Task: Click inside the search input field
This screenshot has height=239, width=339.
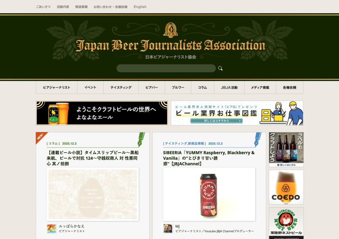Action: tap(166, 68)
